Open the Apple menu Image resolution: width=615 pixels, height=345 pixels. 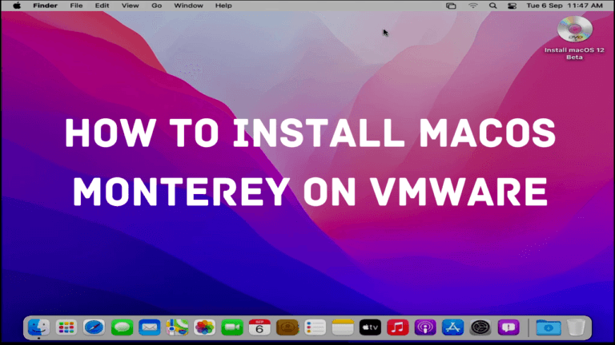click(17, 6)
